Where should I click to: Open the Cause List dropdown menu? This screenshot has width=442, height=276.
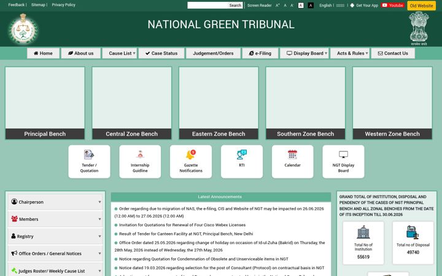(120, 53)
